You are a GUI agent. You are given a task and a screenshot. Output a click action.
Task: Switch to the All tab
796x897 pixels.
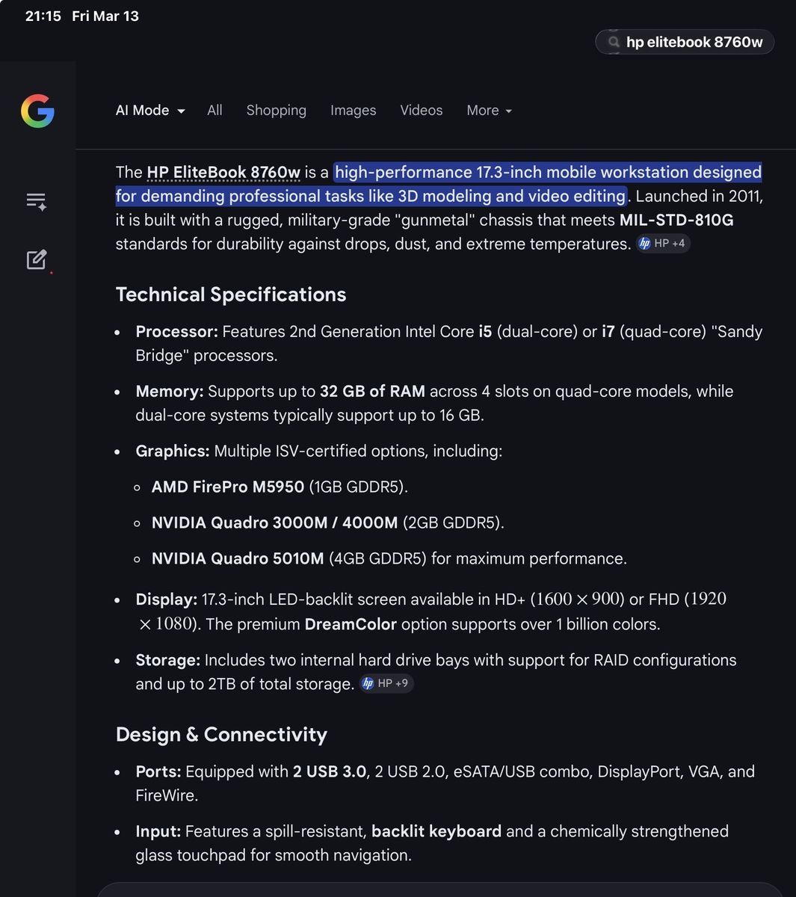(x=215, y=111)
